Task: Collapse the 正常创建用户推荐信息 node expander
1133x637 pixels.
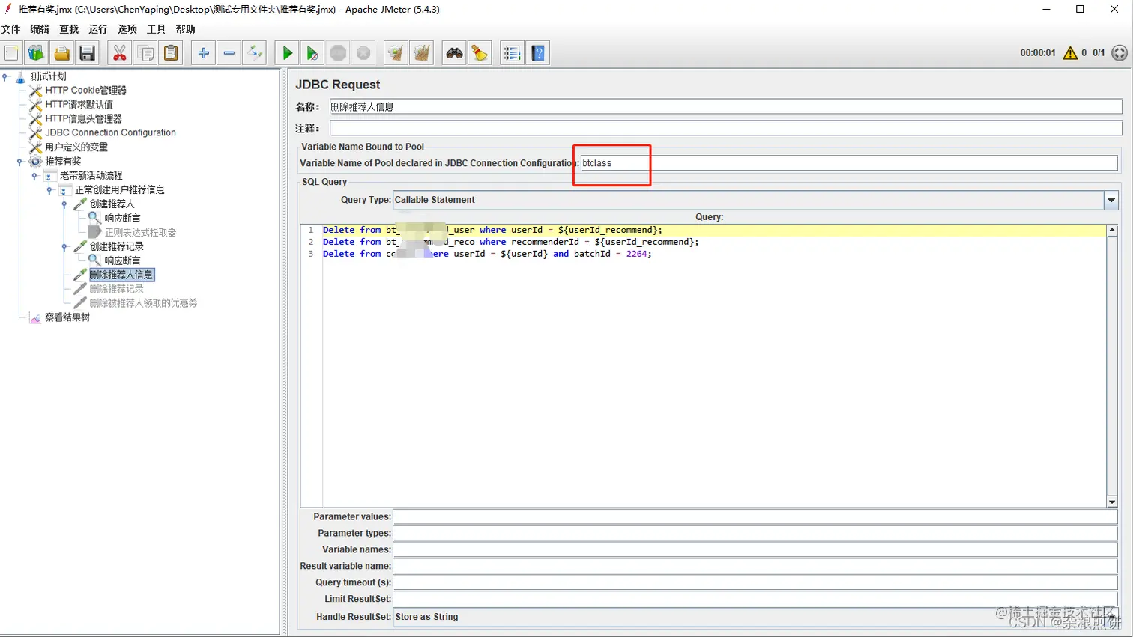Action: pos(49,190)
